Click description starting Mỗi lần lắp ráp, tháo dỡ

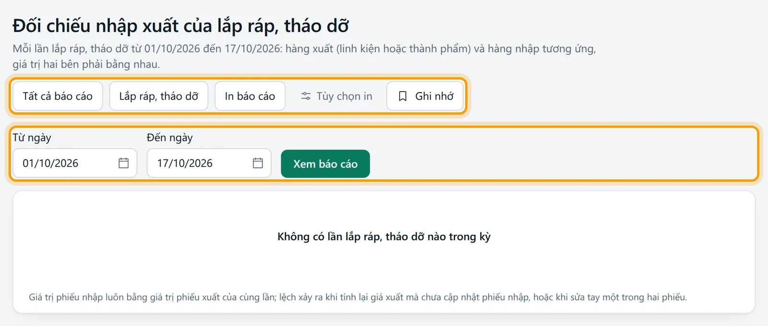[304, 56]
